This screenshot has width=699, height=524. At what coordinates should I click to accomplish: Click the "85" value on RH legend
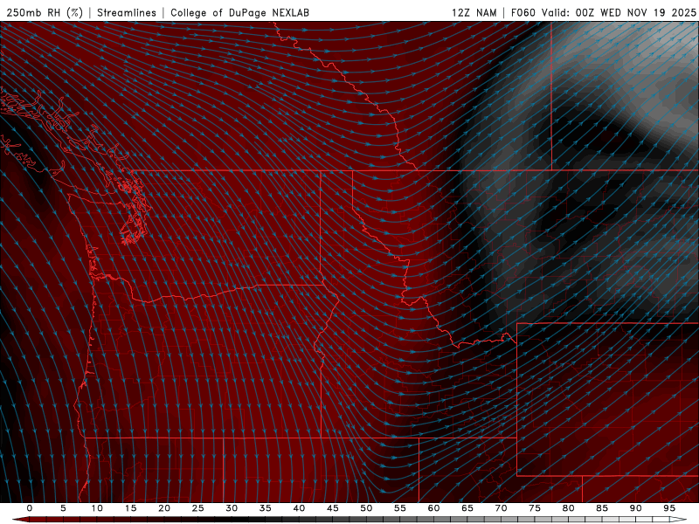[602, 508]
